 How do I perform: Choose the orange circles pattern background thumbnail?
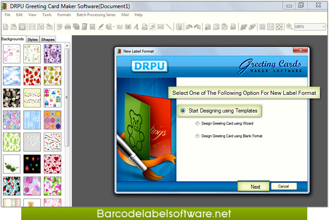[x=52, y=120]
